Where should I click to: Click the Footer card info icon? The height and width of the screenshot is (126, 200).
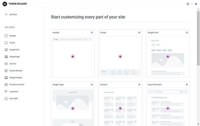(x=139, y=32)
